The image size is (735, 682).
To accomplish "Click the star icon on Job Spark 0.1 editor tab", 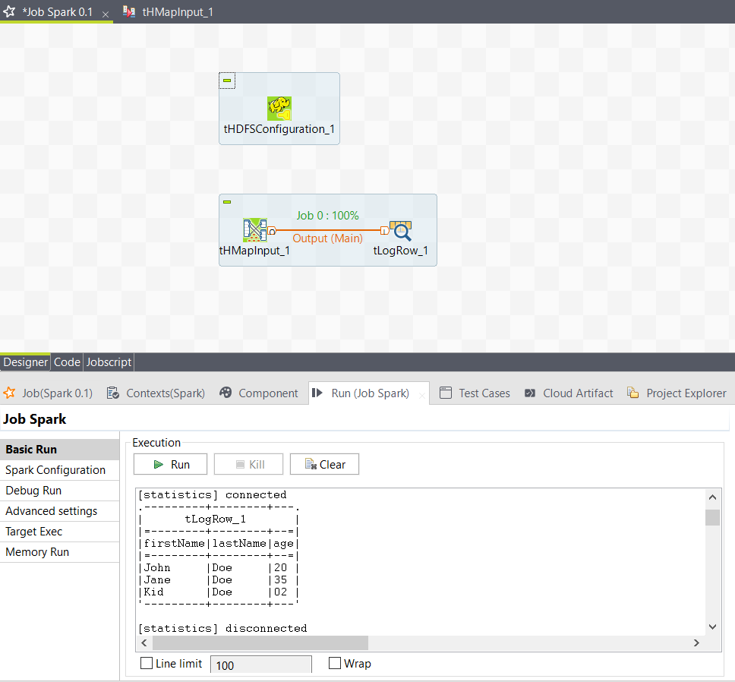I will coord(9,11).
